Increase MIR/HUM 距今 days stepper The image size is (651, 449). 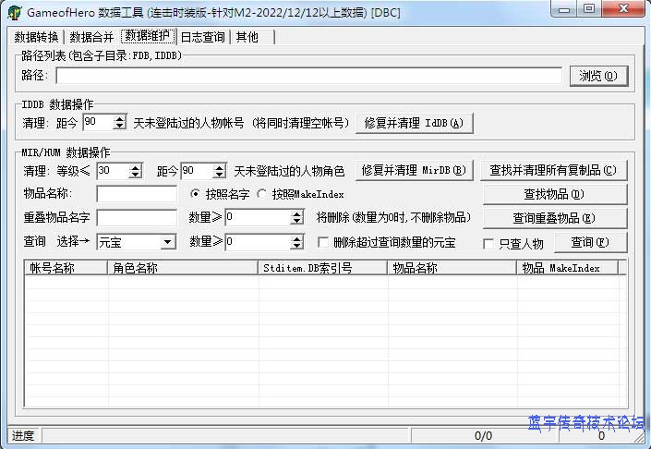(219, 167)
